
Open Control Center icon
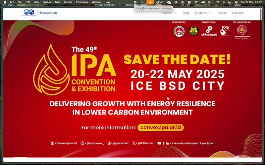tap(230, 2)
